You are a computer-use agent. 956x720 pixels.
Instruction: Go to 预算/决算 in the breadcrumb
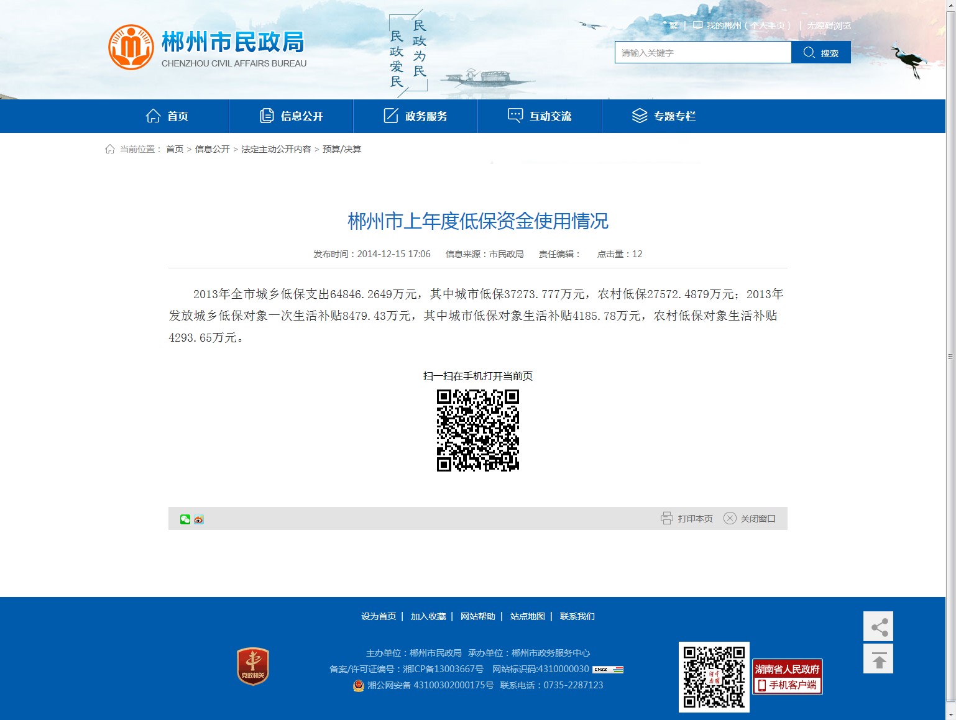point(342,149)
